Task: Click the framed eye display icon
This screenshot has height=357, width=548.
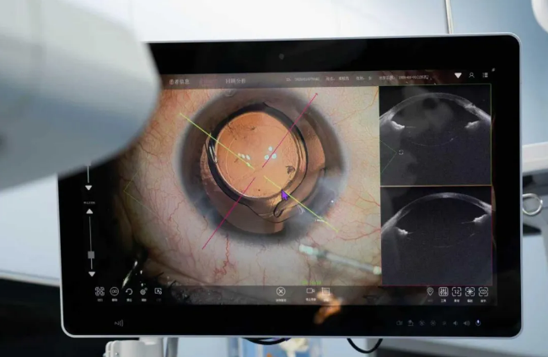Action: [483, 291]
